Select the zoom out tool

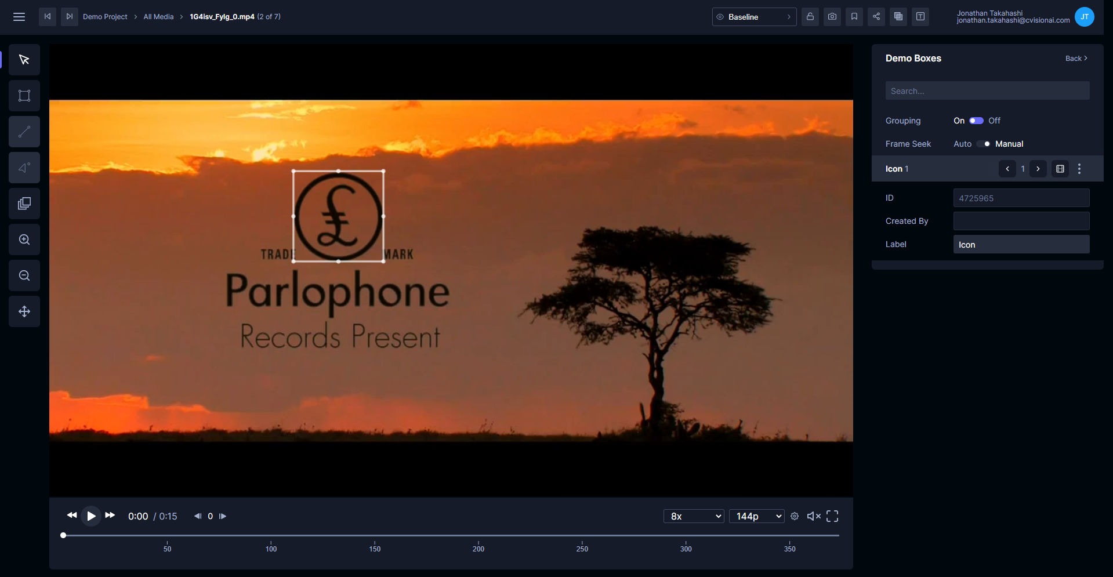(24, 275)
